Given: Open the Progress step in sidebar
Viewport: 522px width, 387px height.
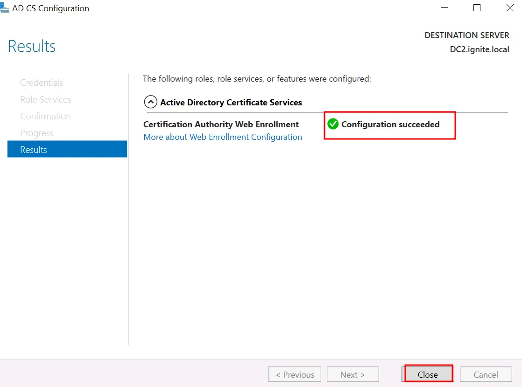Looking at the screenshot, I should coord(36,133).
